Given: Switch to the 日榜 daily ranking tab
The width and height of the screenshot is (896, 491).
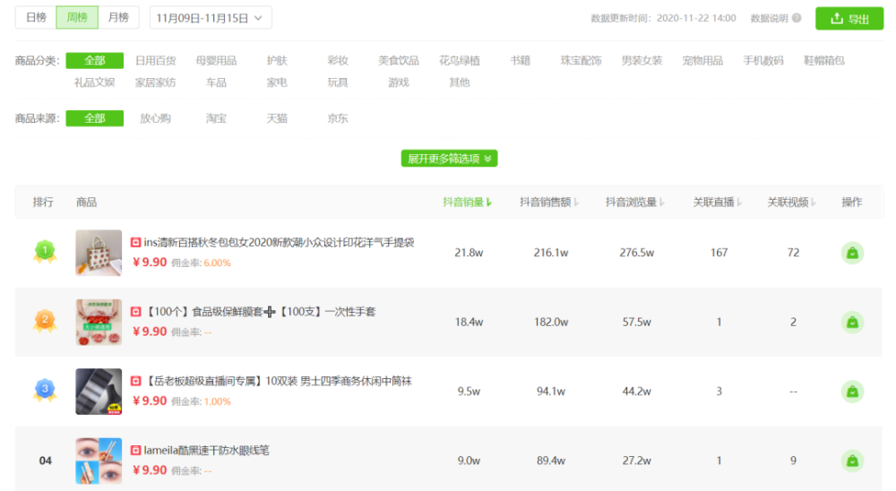Looking at the screenshot, I should (36, 17).
